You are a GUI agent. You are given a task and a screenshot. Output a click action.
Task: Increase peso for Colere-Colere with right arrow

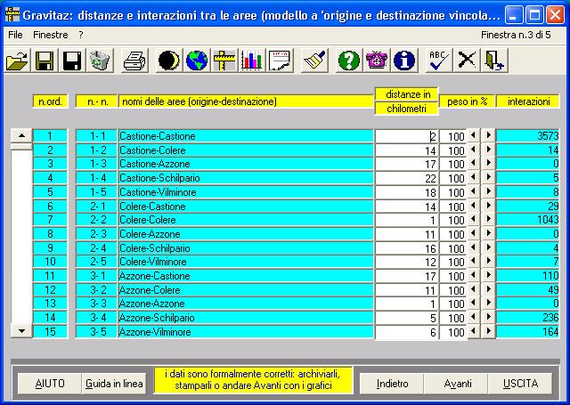pos(488,220)
